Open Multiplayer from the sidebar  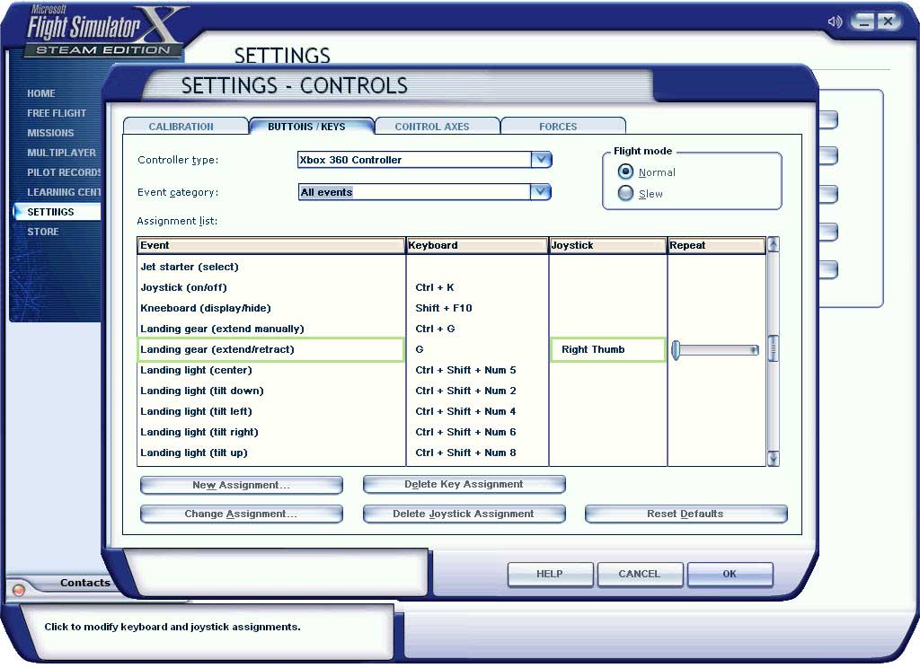point(61,153)
